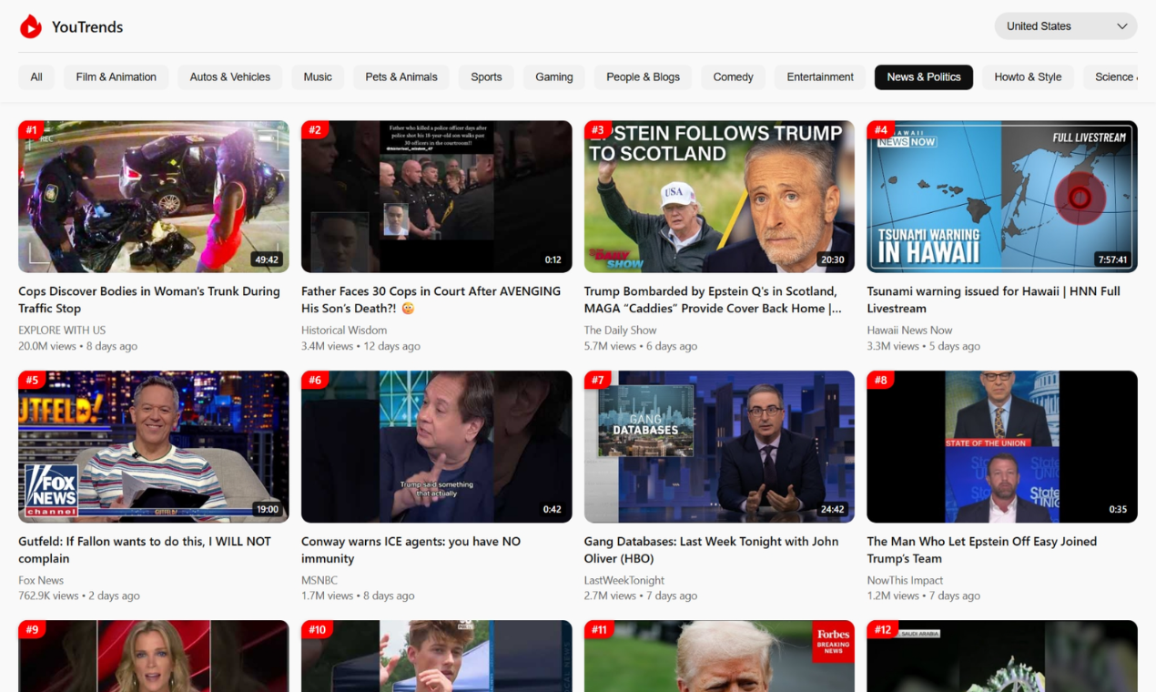
Task: Play the #6 Conway MSNBC thumbnail
Action: pyautogui.click(x=437, y=446)
